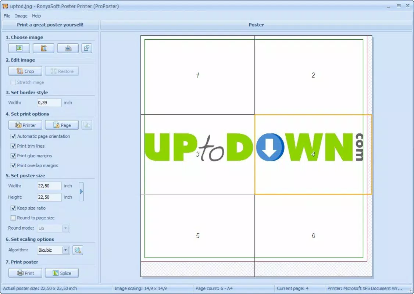Click the copy pages icon next to Page
This screenshot has height=294, width=414.
point(87,125)
